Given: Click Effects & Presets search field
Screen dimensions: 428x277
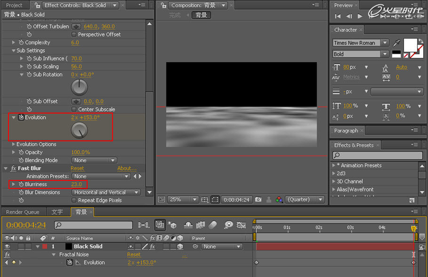Looking at the screenshot, I should tap(378, 155).
